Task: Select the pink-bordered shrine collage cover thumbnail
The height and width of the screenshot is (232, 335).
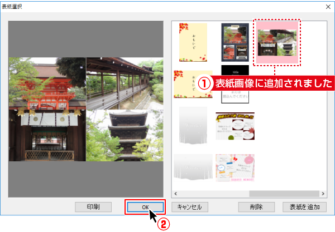Action: [277, 42]
